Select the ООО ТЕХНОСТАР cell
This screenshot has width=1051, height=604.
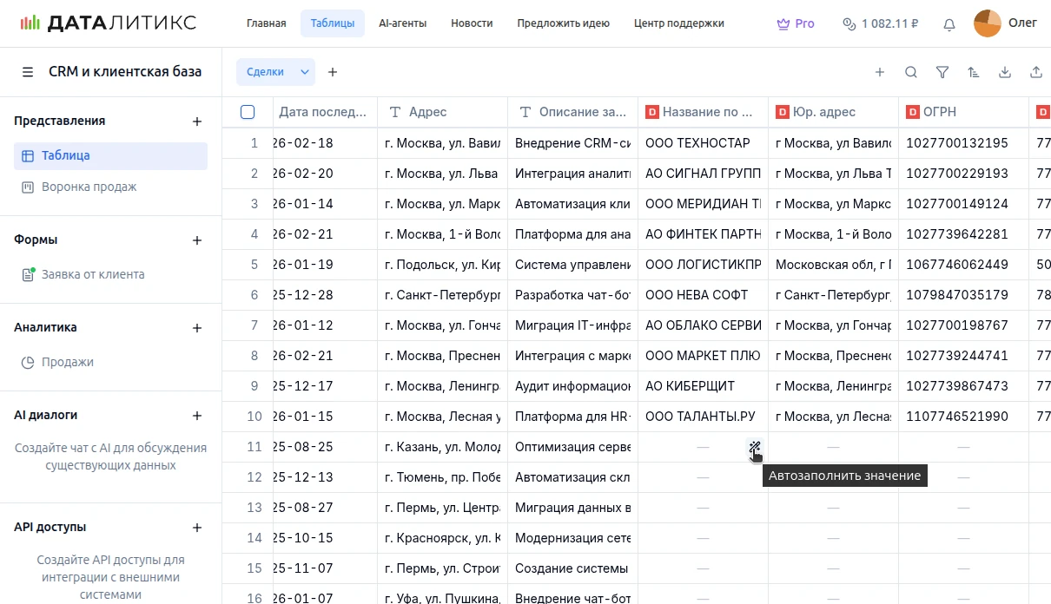click(x=702, y=143)
